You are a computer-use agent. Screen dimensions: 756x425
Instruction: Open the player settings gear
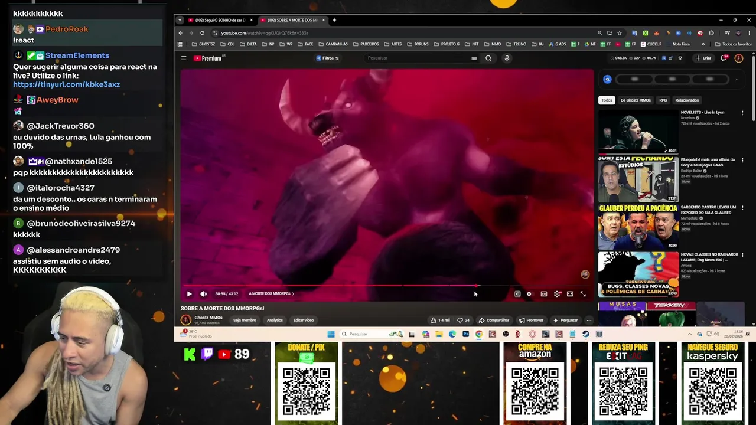coord(557,294)
